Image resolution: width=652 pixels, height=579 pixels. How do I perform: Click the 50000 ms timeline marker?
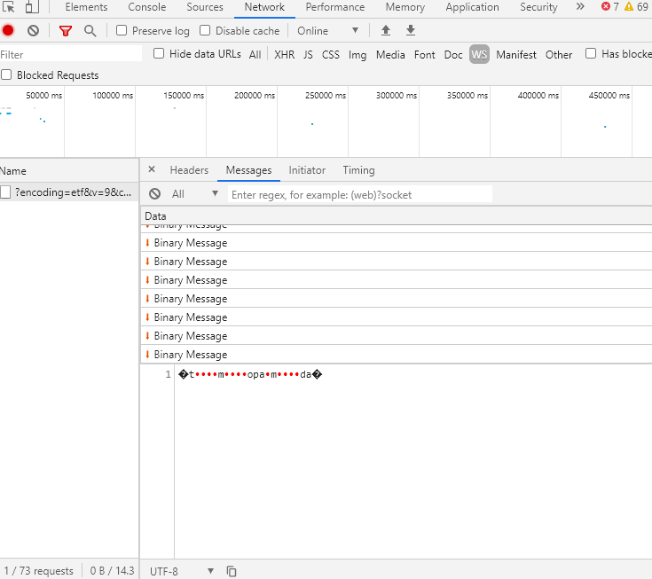click(x=43, y=95)
